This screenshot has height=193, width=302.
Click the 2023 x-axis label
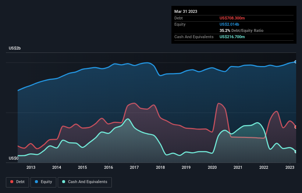click(289, 167)
